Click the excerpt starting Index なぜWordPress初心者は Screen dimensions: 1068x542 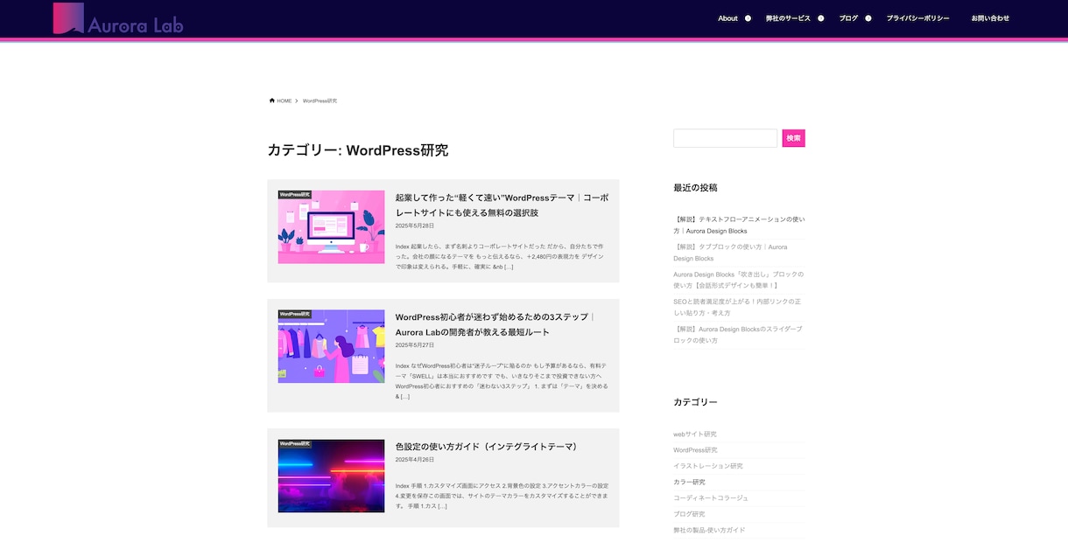pyautogui.click(x=502, y=381)
